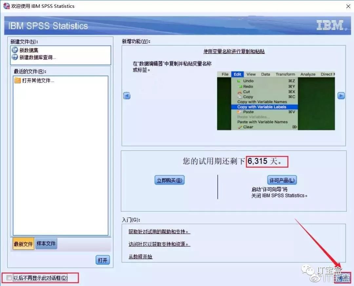Screen dimensions: 354x286
Task: Switch to 样本文件 tab
Action: point(46,244)
